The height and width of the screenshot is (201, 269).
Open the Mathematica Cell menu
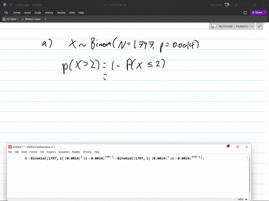pyautogui.click(x=42, y=152)
